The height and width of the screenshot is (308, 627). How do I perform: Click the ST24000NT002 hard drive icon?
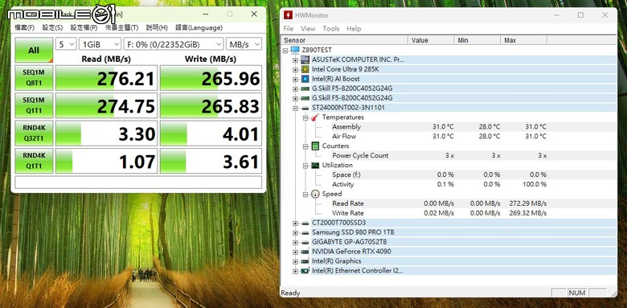pos(305,108)
